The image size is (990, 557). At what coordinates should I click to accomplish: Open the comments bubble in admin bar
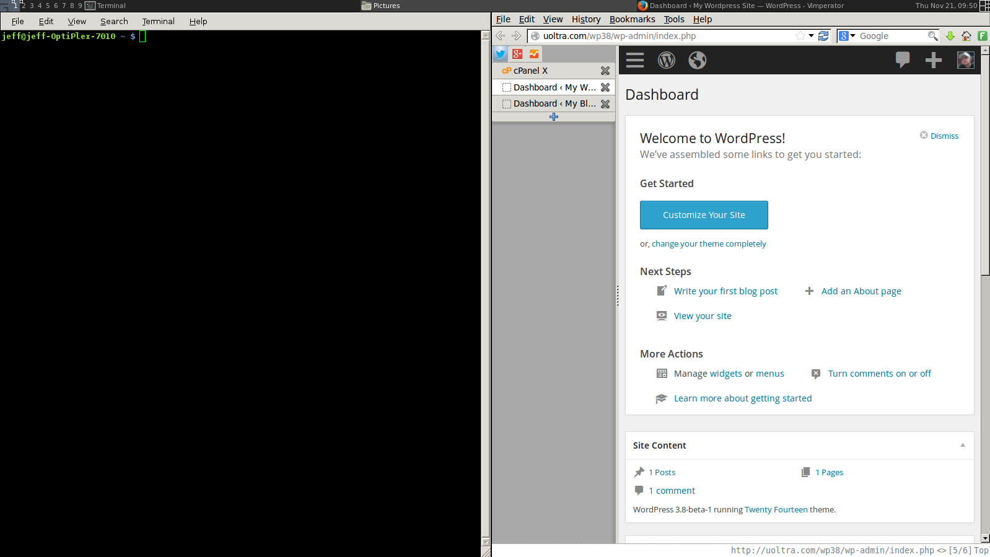tap(903, 60)
